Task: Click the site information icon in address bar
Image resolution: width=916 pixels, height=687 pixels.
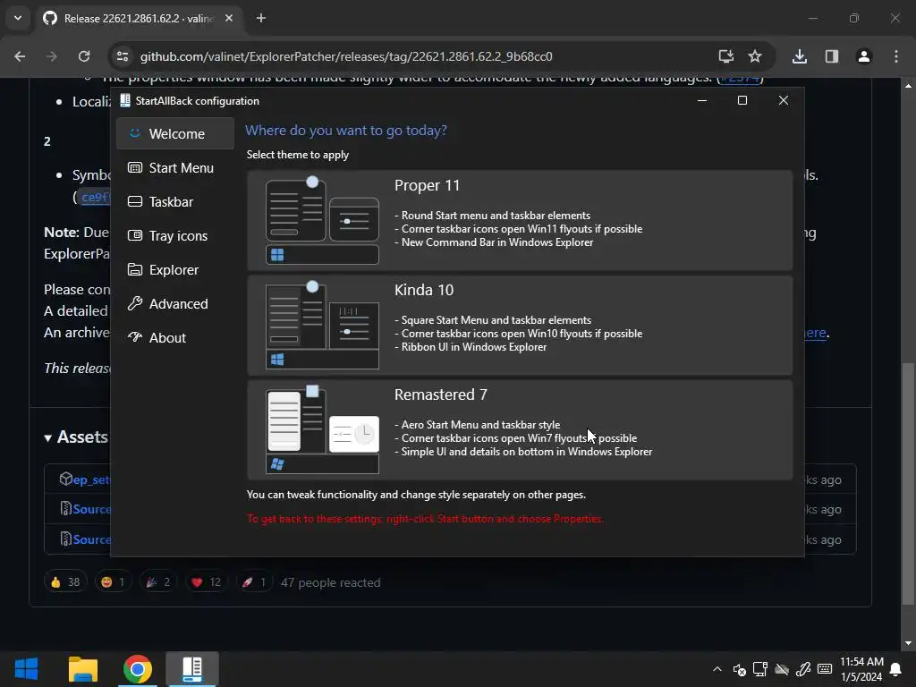Action: point(123,56)
